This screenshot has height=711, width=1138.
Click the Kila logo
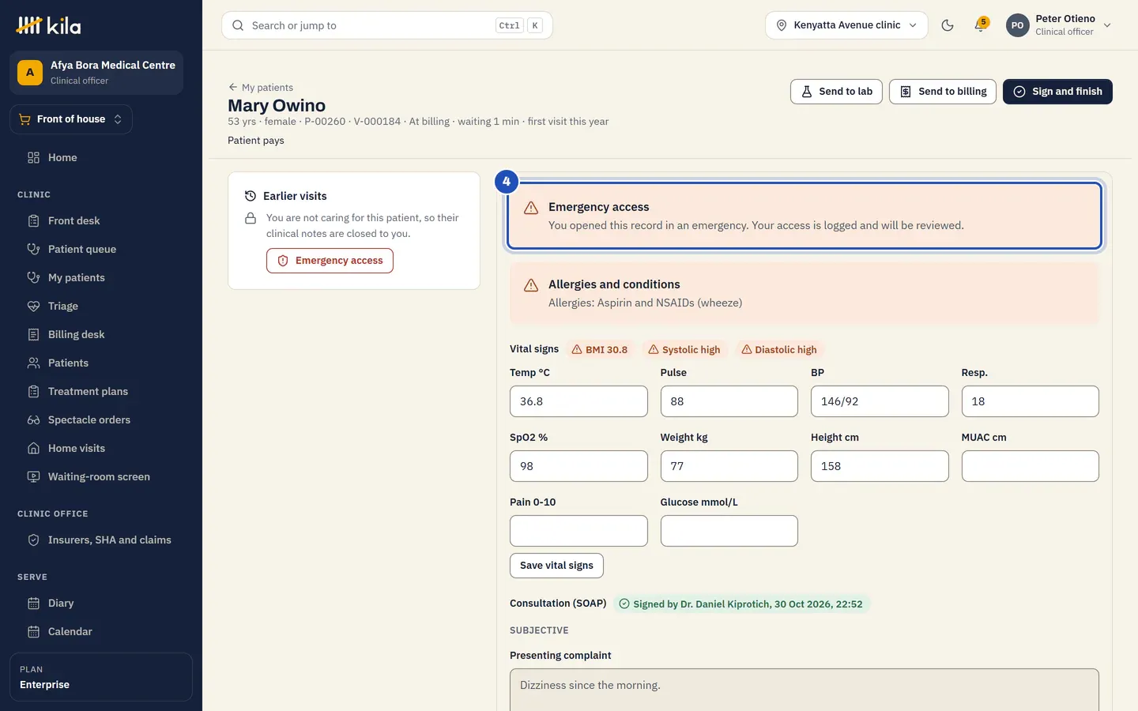pyautogui.click(x=48, y=25)
